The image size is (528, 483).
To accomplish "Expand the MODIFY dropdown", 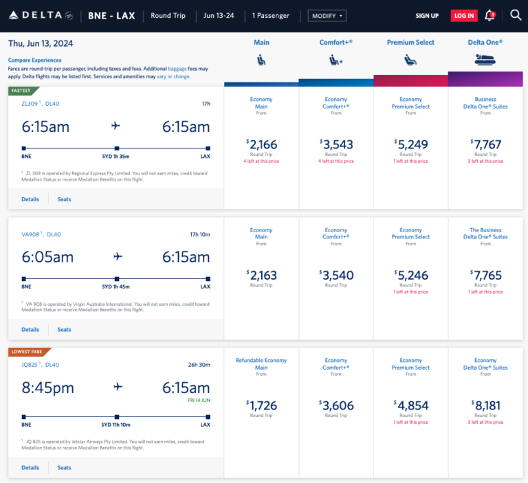I will pyautogui.click(x=327, y=15).
